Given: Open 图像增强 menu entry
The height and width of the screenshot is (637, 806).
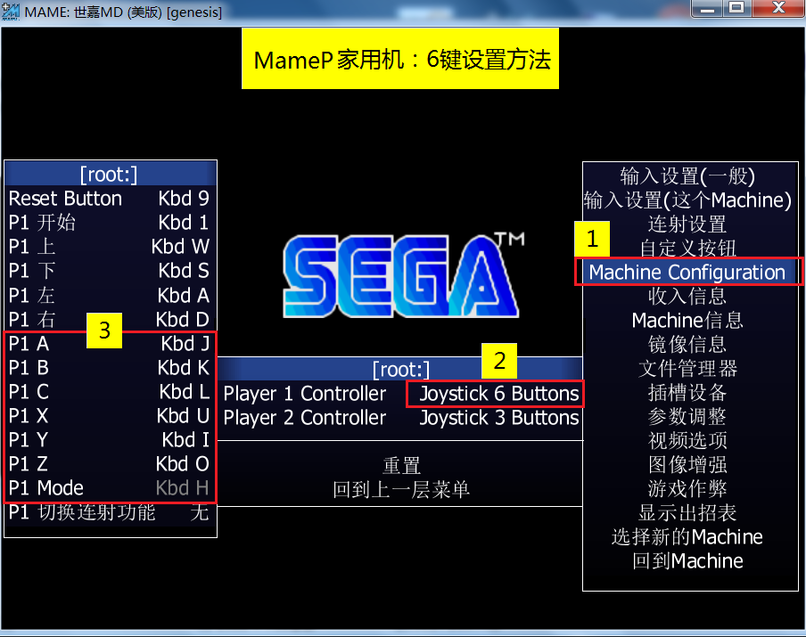Looking at the screenshot, I should click(687, 465).
